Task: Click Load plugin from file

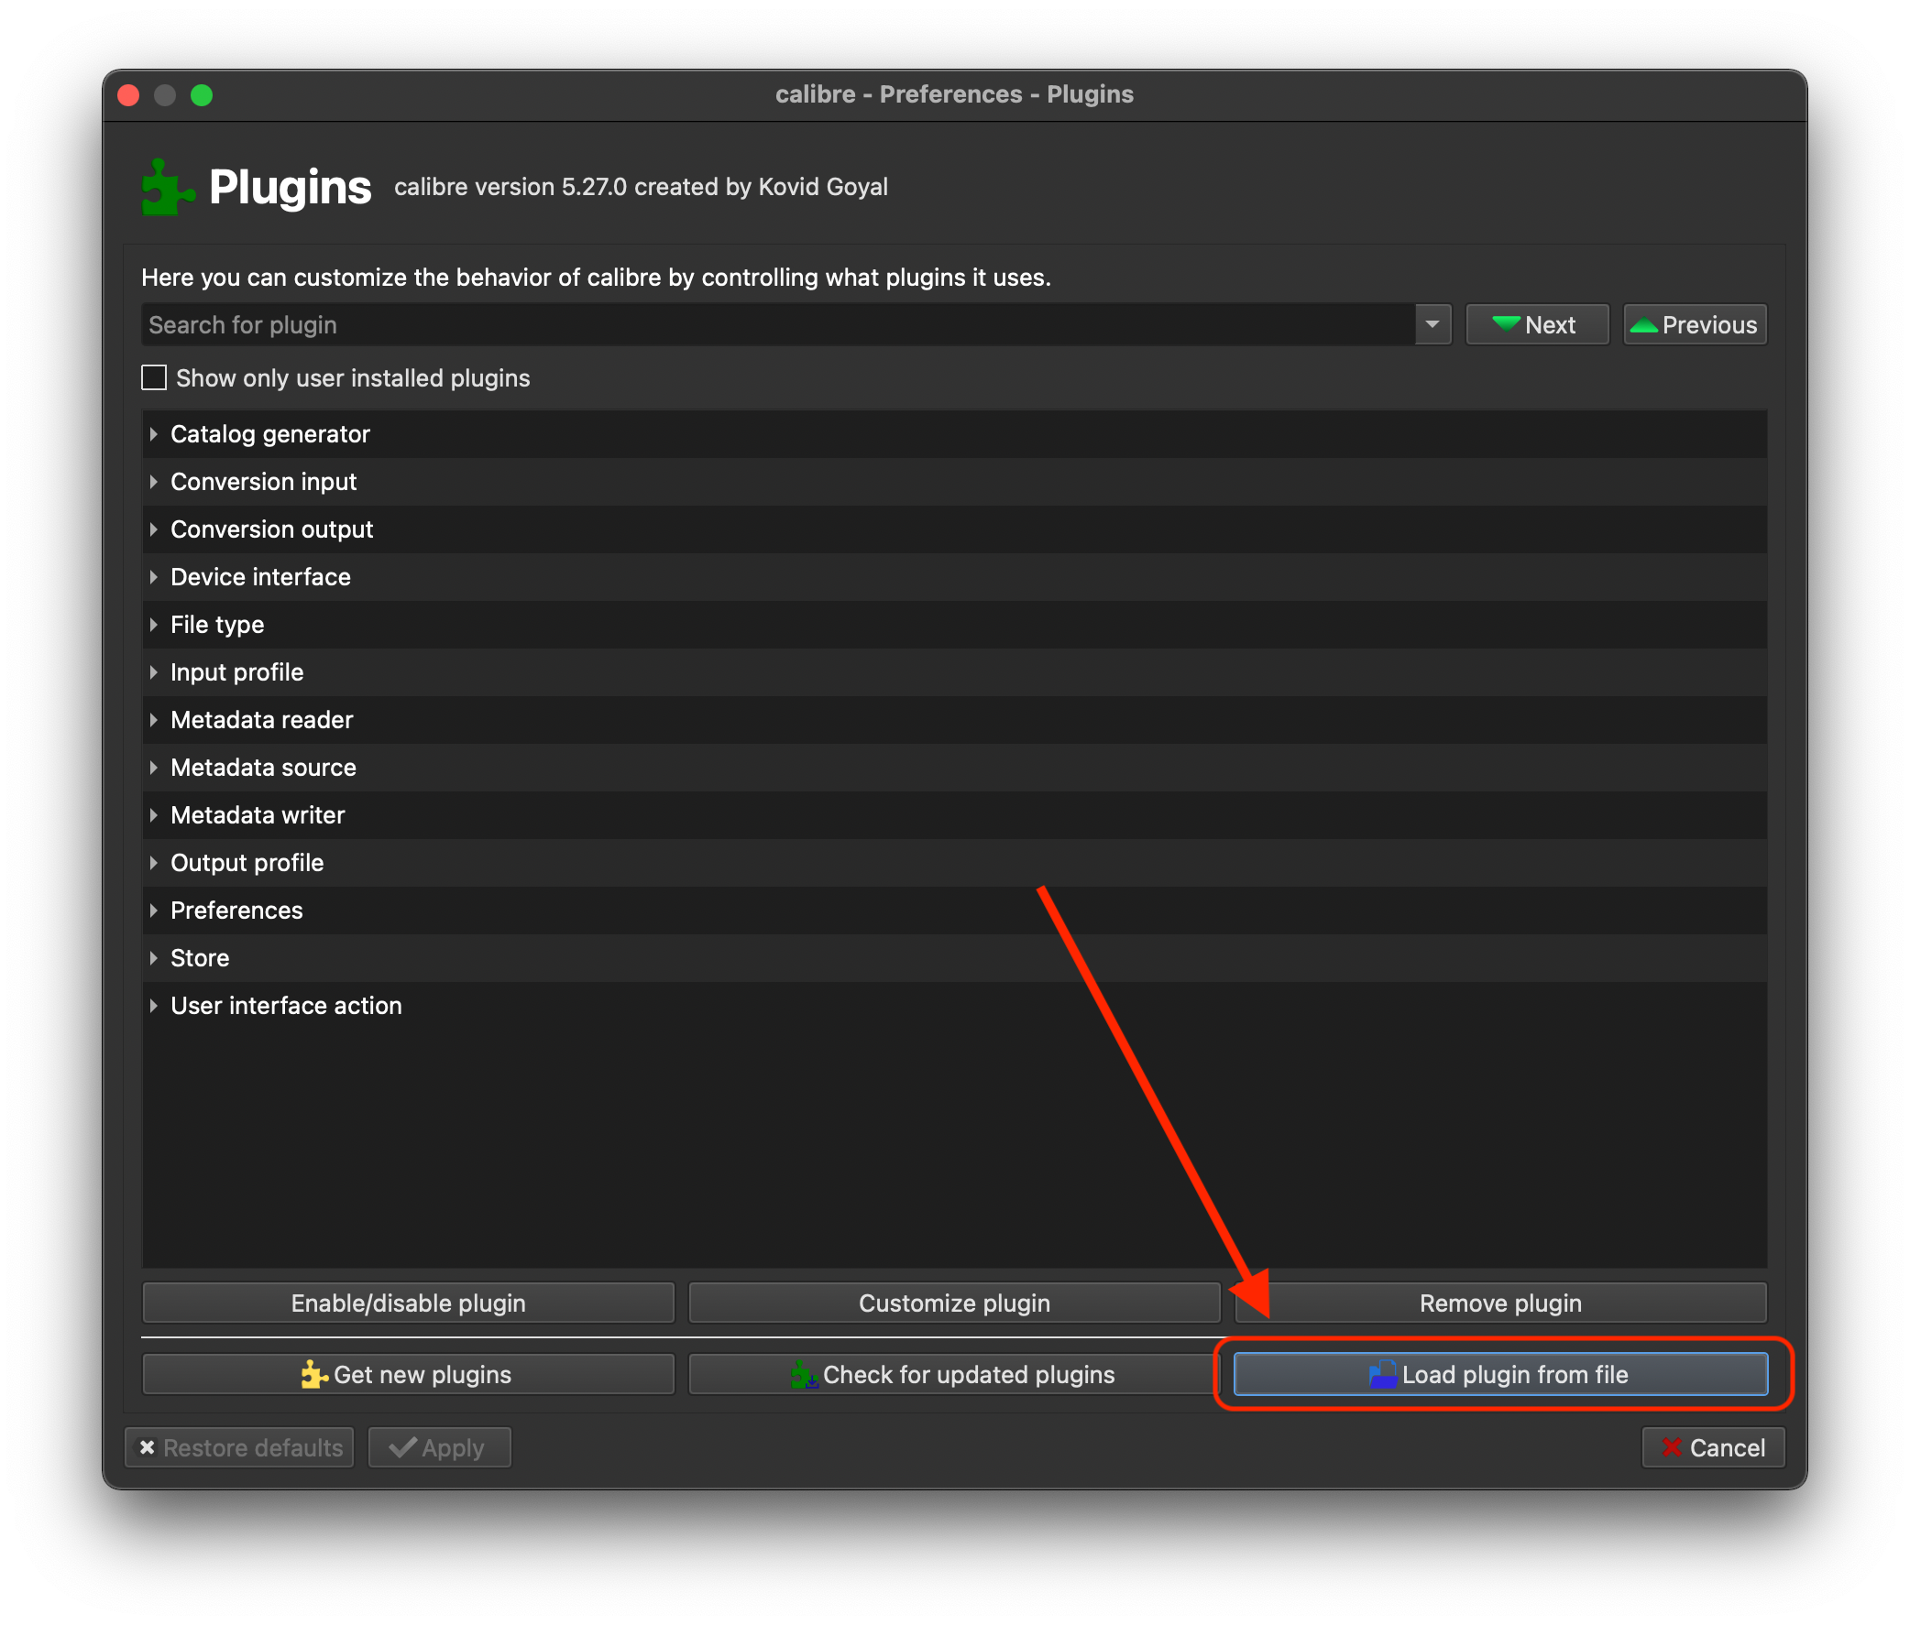Action: tap(1500, 1374)
